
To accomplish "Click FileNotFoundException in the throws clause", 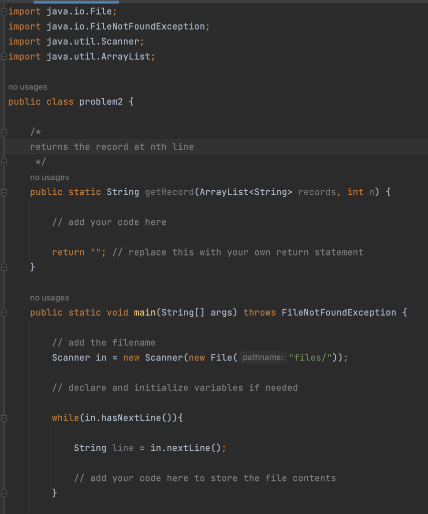I will (x=339, y=312).
